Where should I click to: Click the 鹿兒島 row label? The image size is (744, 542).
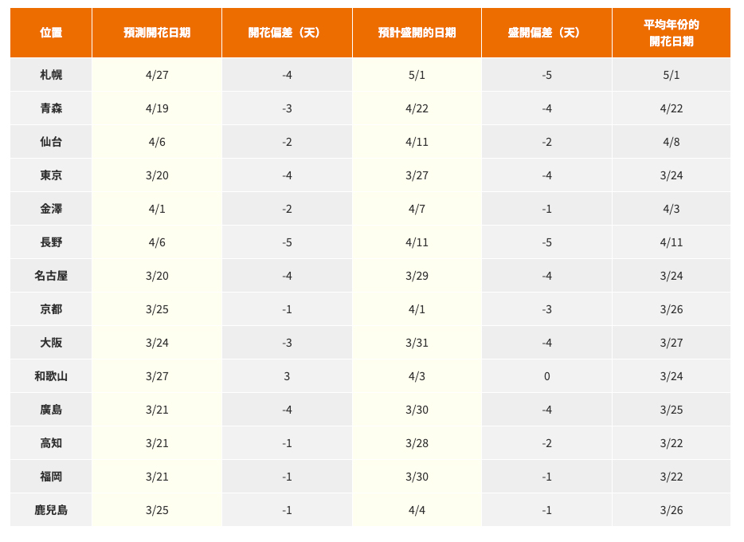click(x=51, y=510)
